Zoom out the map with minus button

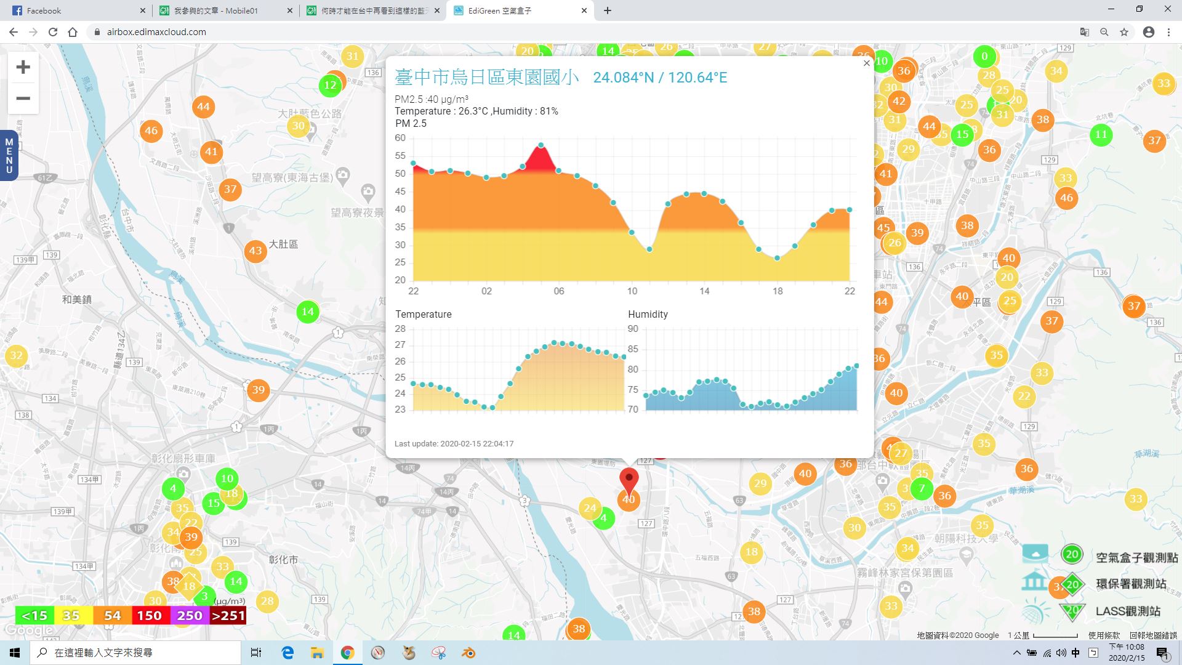[23, 99]
